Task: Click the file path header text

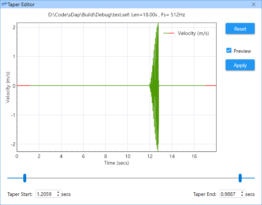Action: (x=116, y=15)
